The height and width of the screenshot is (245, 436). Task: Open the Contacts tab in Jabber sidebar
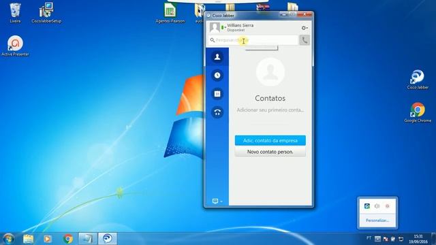217,57
